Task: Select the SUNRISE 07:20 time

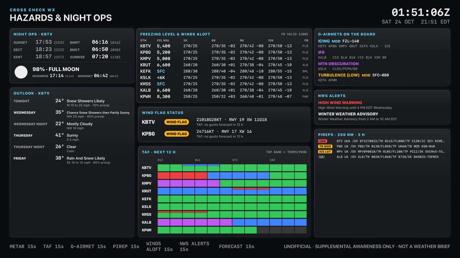Action: (x=100, y=57)
